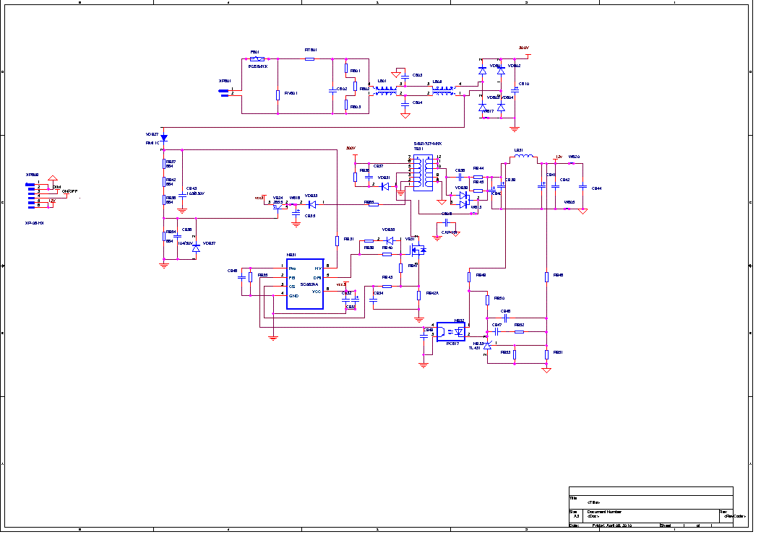Viewport: 761px width, 537px height.
Task: Click the PC817 optocoupler symbol
Action: [x=451, y=332]
